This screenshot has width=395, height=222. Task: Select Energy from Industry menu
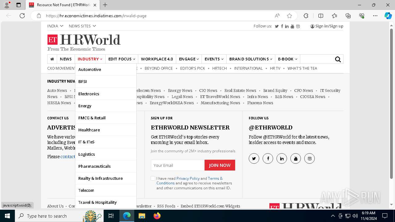click(106, 106)
